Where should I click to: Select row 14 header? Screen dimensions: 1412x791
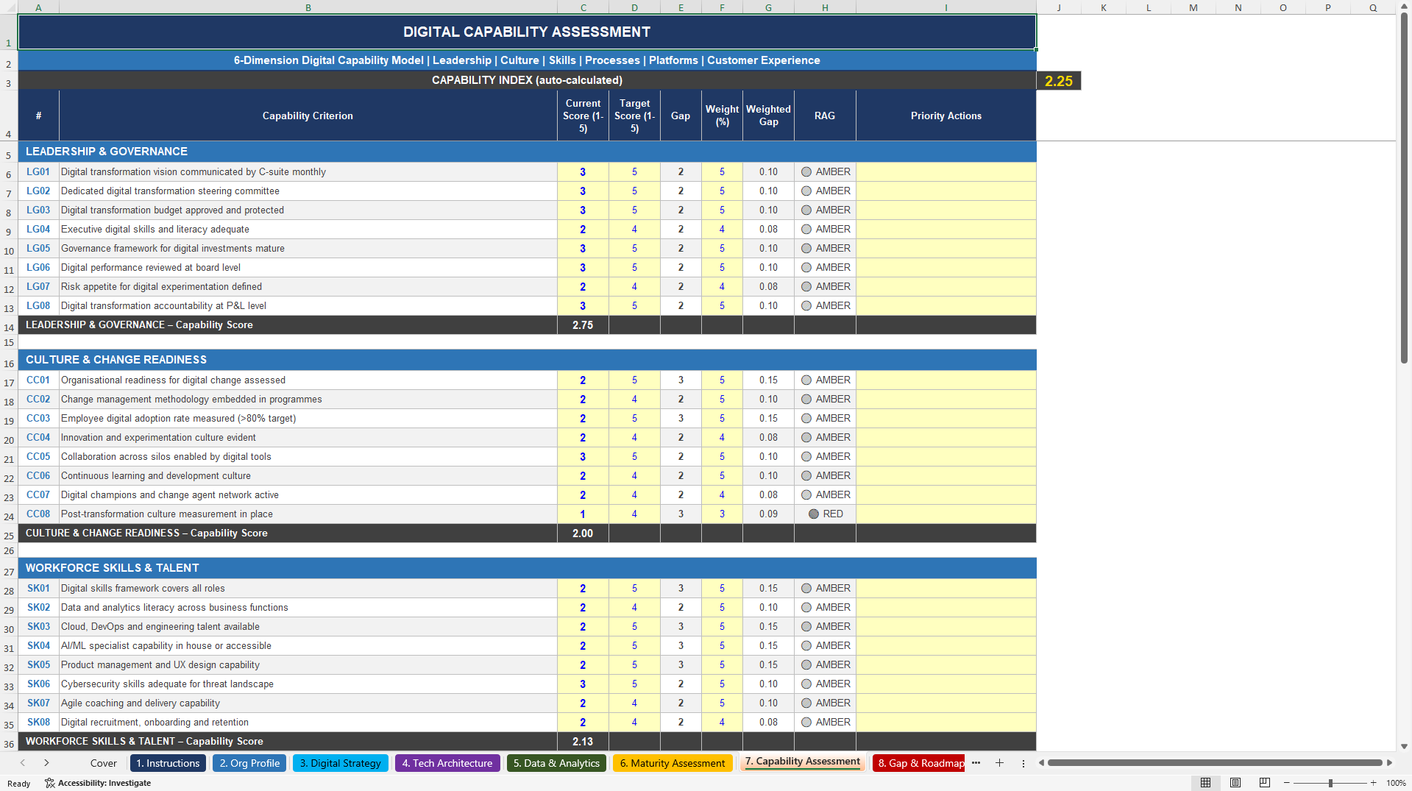(x=9, y=325)
